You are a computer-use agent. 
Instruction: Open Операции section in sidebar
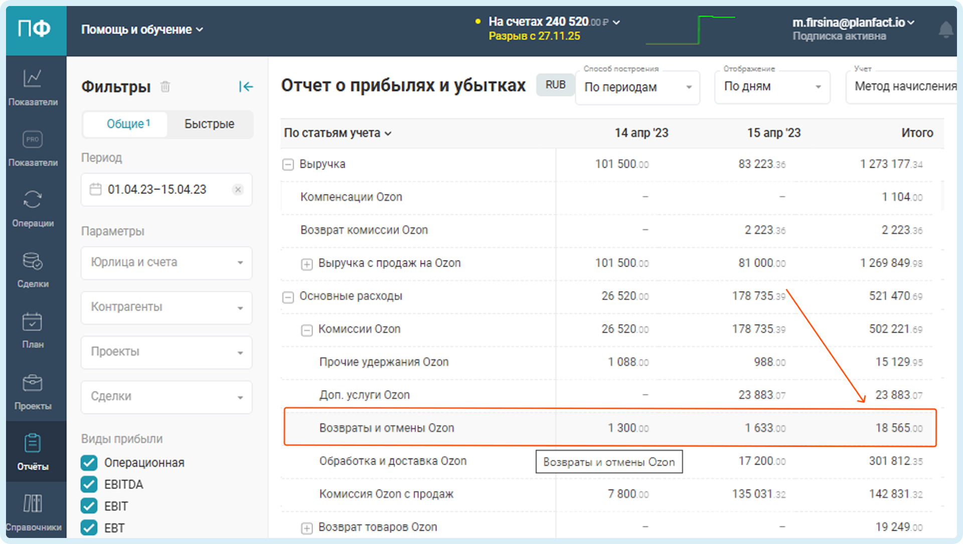(33, 208)
